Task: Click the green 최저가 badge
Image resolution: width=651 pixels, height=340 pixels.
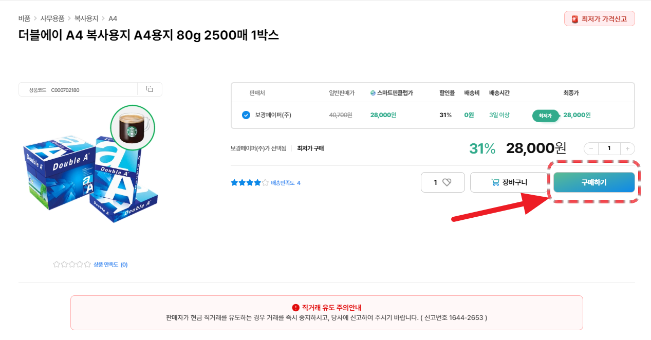Action: click(x=545, y=116)
